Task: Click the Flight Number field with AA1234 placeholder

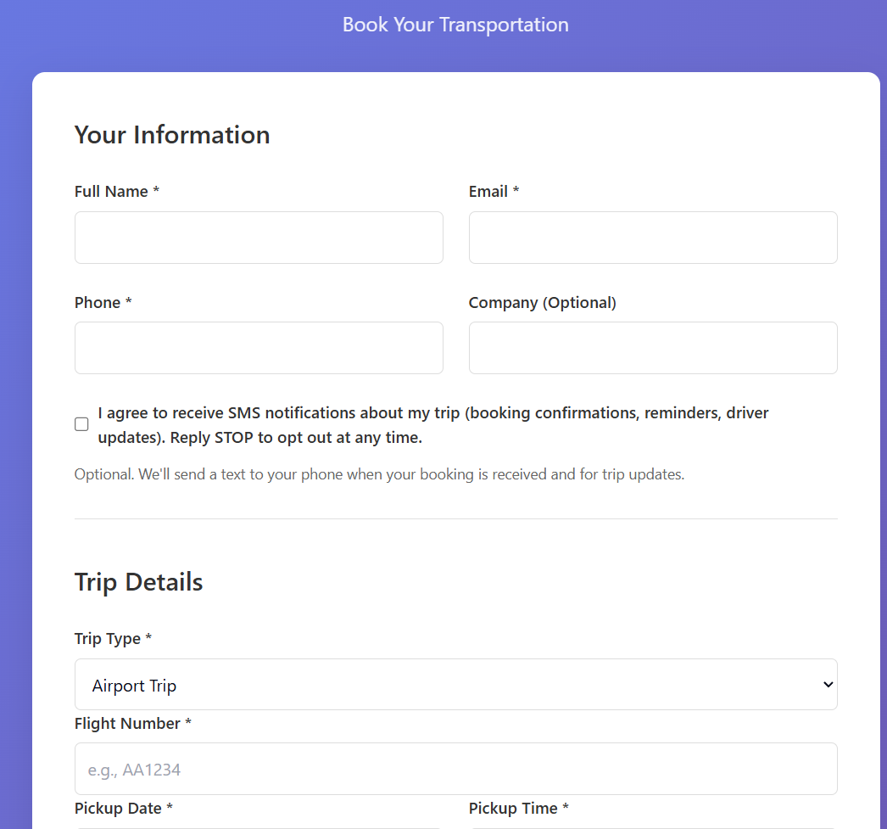Action: tap(456, 768)
